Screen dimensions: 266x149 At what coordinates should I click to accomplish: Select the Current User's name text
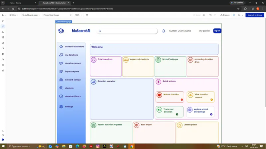(x=180, y=31)
